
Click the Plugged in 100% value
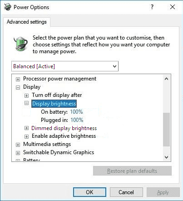point(77,120)
